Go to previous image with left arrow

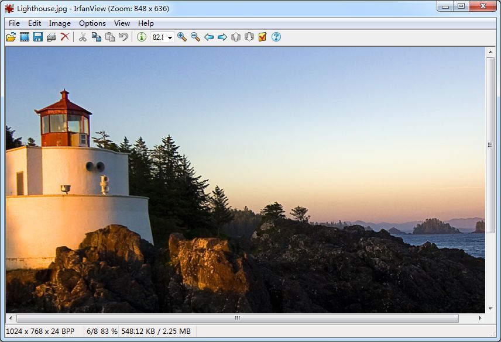[209, 37]
